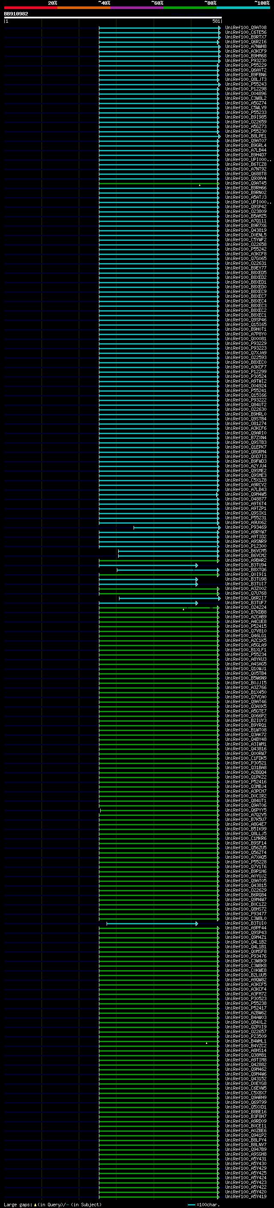Select hit label UniRef100_O24224
Viewport: 274px width, 1208px height.
pyautogui.click(x=246, y=608)
